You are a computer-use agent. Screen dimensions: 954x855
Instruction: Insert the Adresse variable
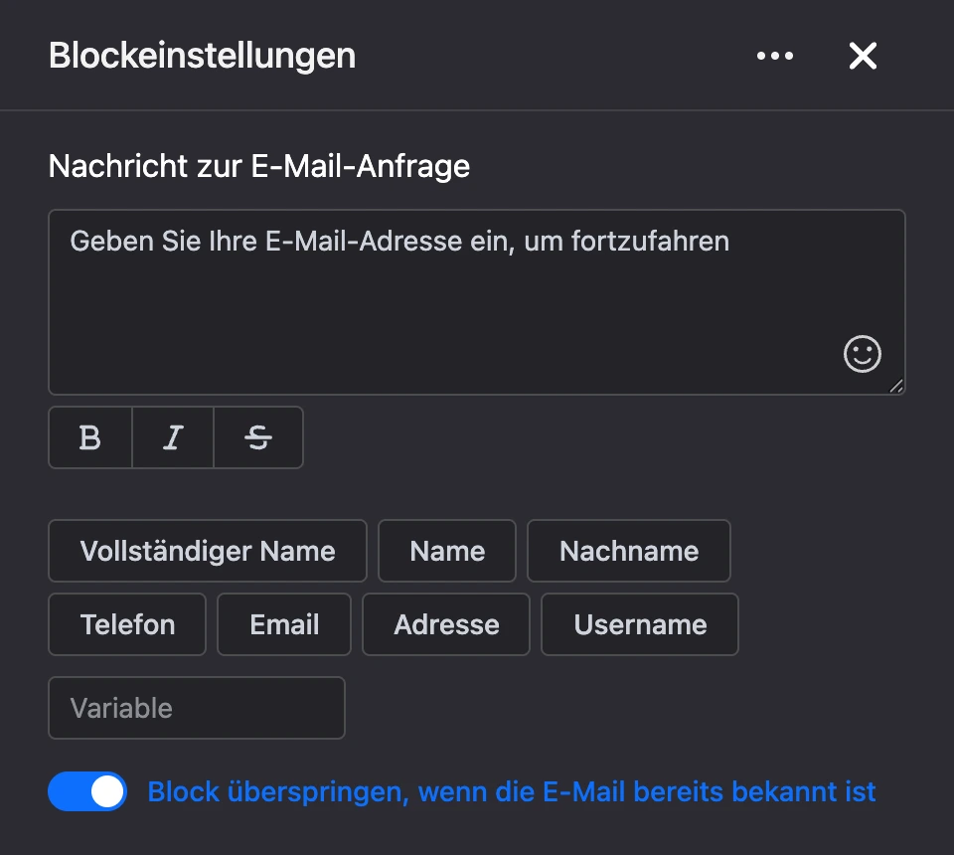click(446, 624)
